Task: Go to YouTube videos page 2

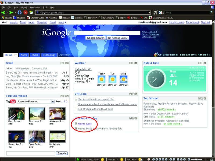Action: click(64, 102)
